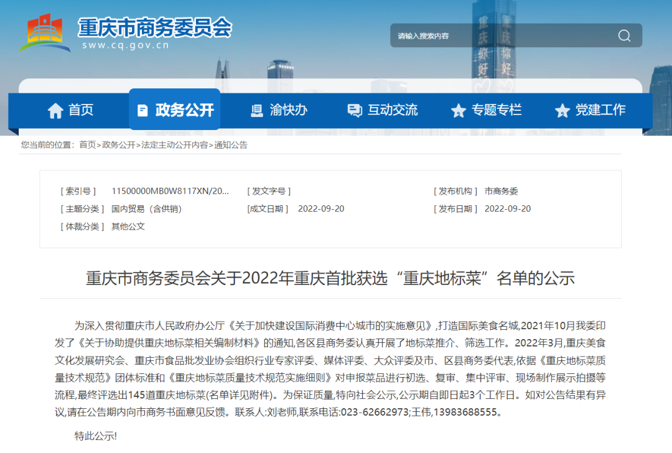Click the Chongqing Commerce Commission logo

[45, 32]
